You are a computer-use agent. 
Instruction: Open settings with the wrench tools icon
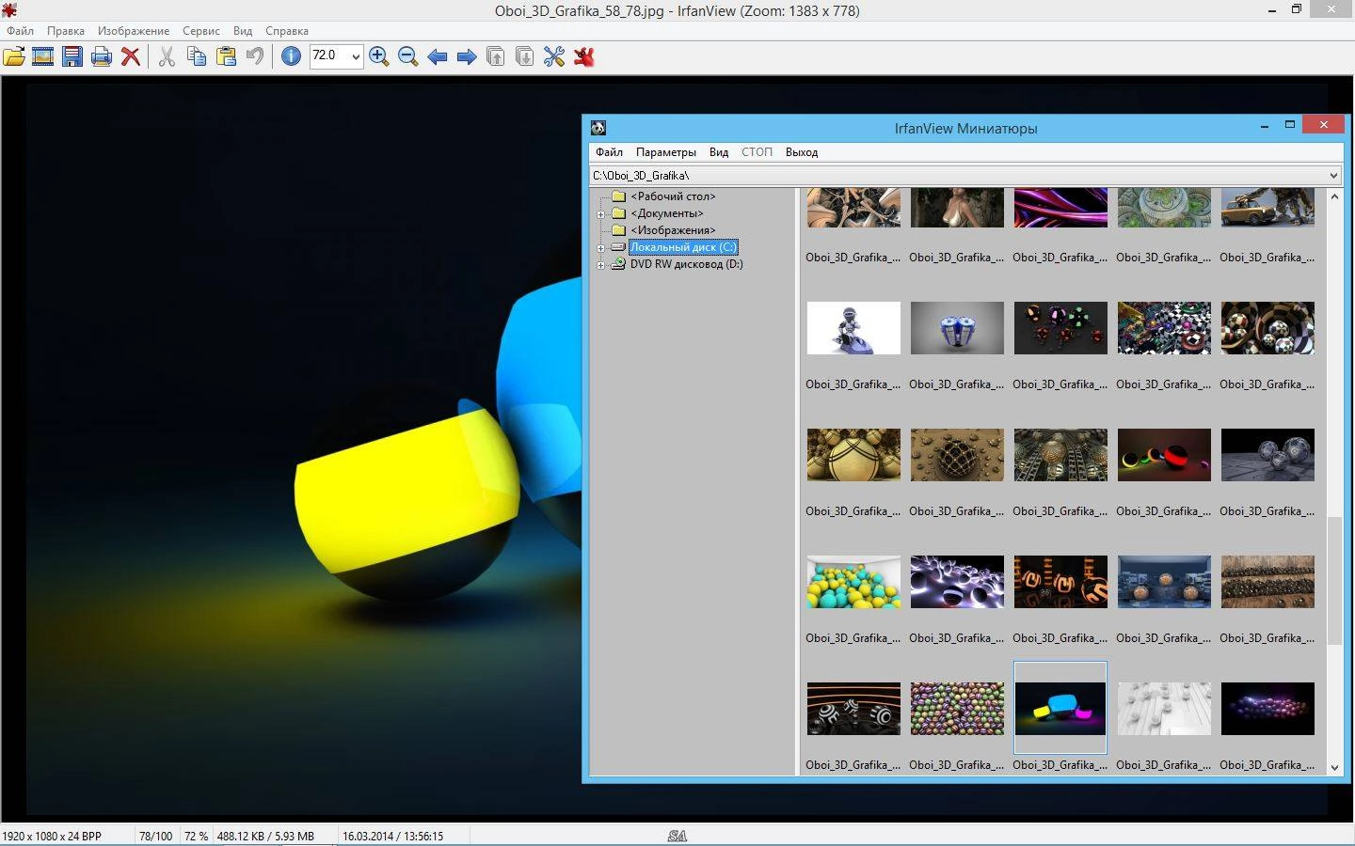554,56
